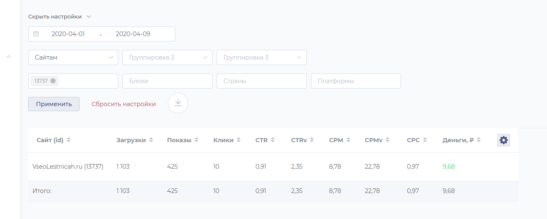Click the calendar icon in date field
547x219 pixels.
click(x=36, y=34)
